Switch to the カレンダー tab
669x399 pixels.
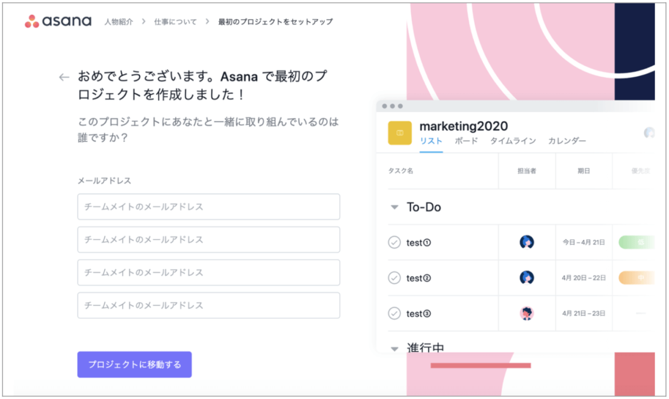pyautogui.click(x=567, y=141)
